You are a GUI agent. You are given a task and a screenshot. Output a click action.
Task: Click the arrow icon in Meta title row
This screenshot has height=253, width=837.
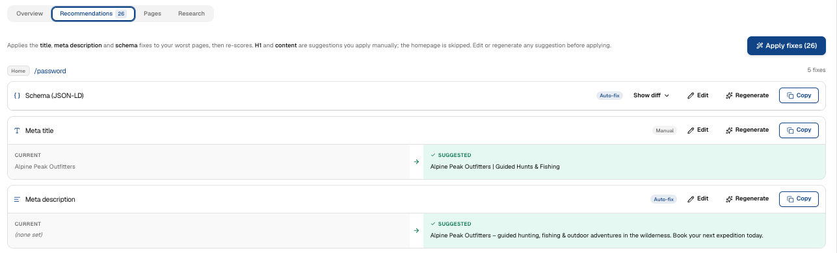coord(416,162)
